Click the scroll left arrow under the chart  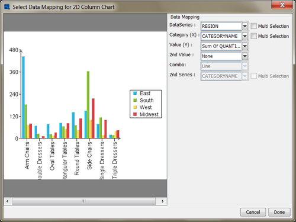click(x=7, y=201)
